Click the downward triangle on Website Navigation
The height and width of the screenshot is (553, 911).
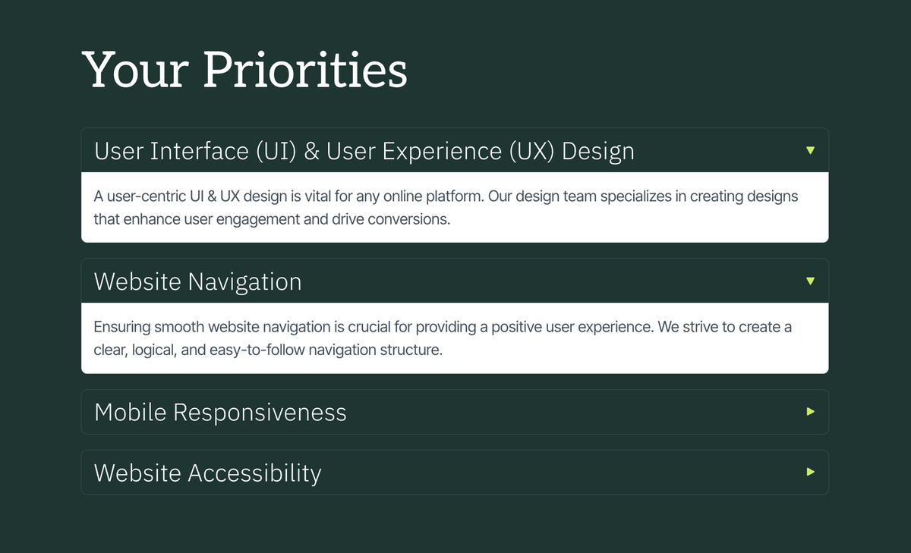[809, 281]
